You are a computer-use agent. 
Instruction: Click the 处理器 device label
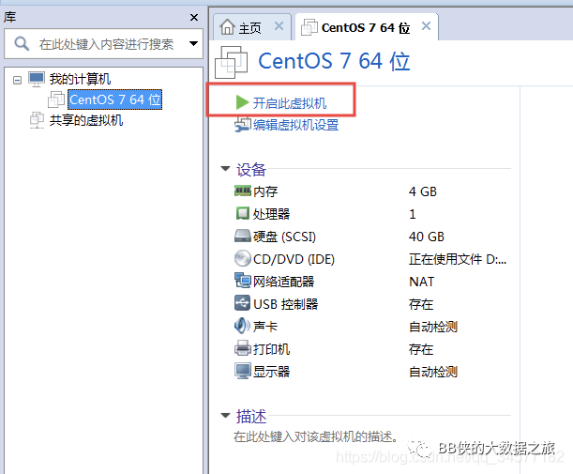tap(271, 214)
